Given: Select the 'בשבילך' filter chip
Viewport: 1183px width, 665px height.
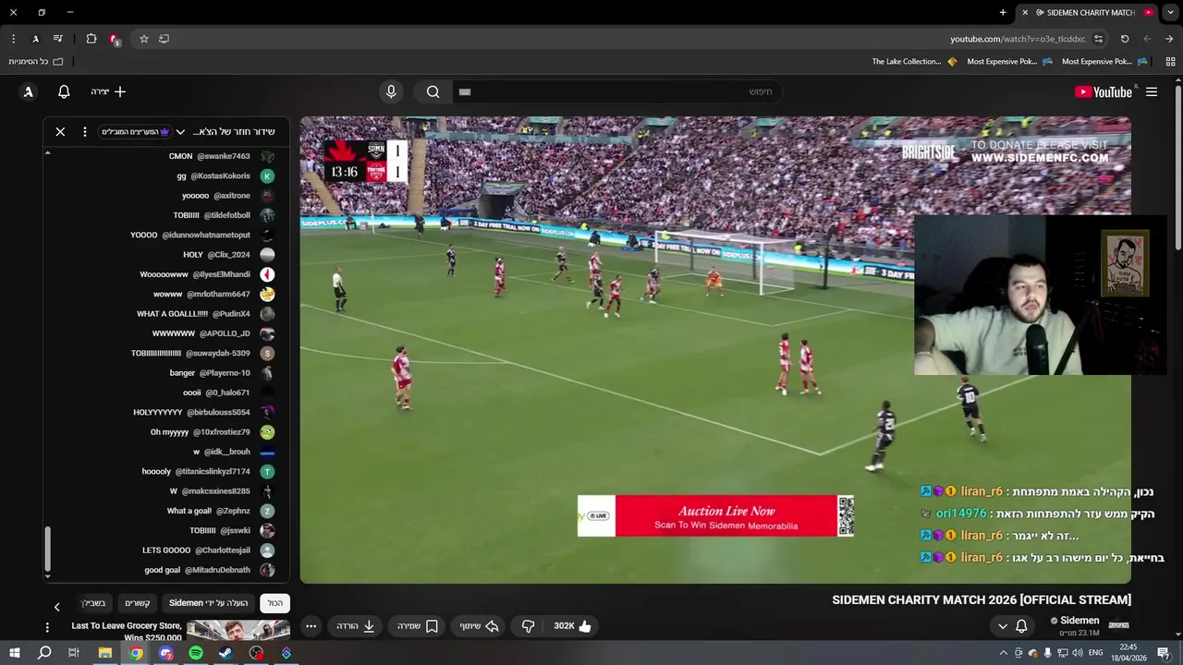Looking at the screenshot, I should click(95, 603).
